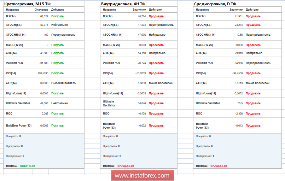285x181 pixels.
Task: Click Bull/Bear Power(13) value -0,013
Action: pos(239,125)
